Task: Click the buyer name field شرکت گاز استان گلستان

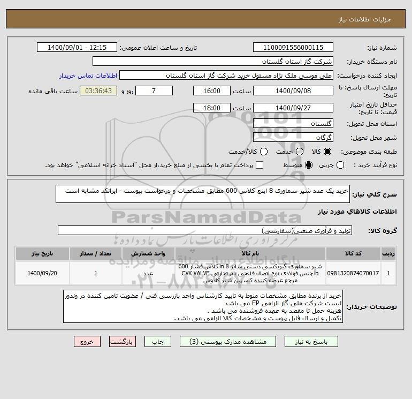Action: click(213, 61)
